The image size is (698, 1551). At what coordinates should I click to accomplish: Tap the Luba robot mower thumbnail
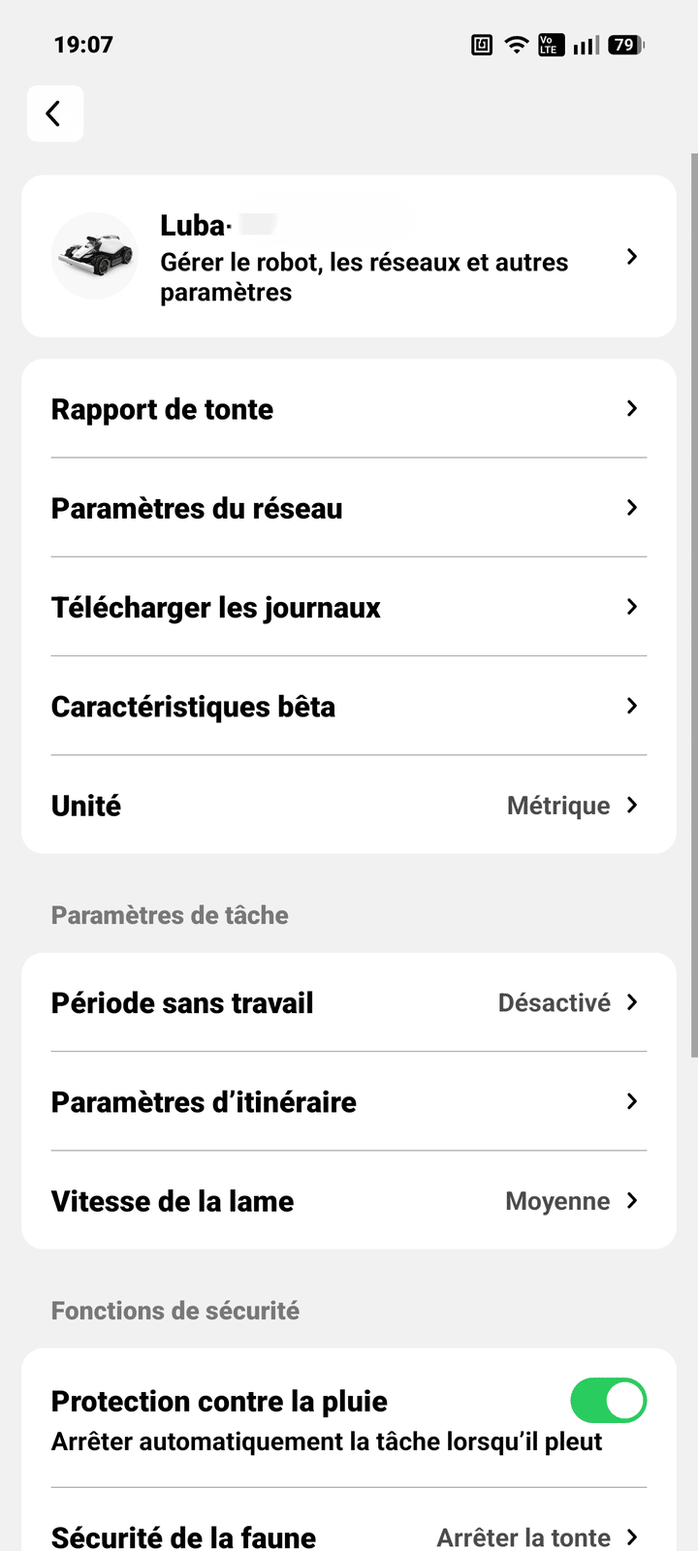point(94,256)
